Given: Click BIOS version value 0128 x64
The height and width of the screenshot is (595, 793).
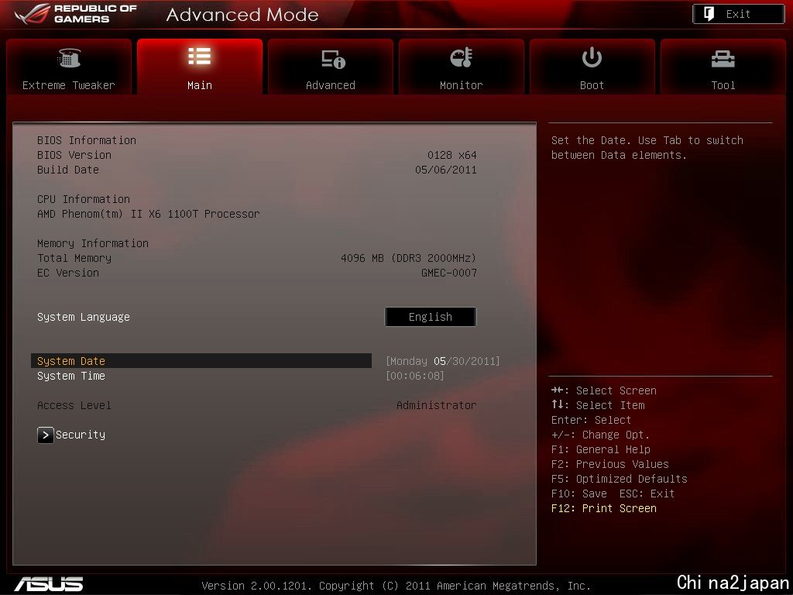Looking at the screenshot, I should [x=452, y=155].
